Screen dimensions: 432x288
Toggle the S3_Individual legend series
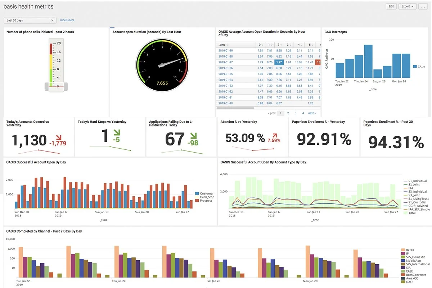click(x=415, y=192)
